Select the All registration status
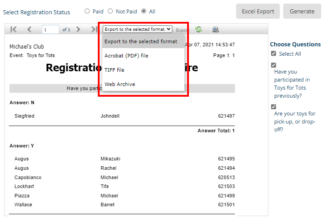 (x=144, y=11)
